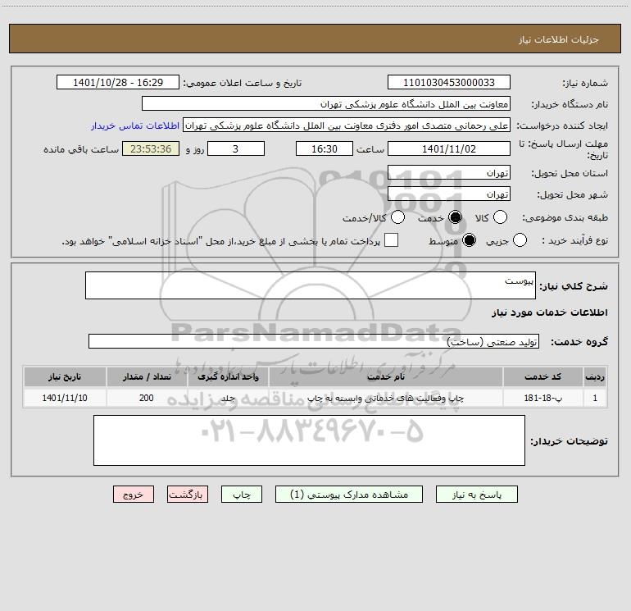
Task: Open the اطلاعات تماس خریدار link
Action: point(135,125)
